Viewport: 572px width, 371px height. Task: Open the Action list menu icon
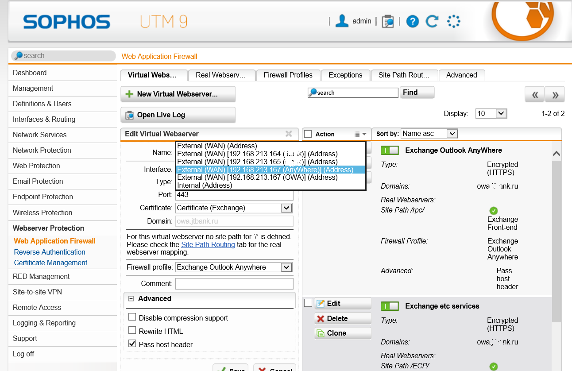360,134
